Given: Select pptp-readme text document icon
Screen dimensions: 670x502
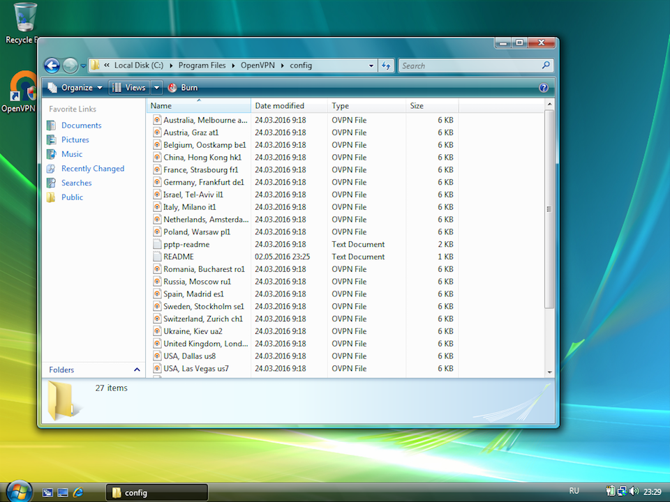Looking at the screenshot, I should [x=157, y=244].
